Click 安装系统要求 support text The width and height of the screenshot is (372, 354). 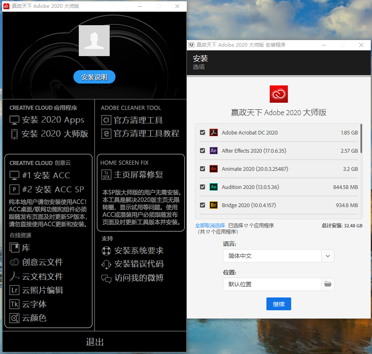coord(139,251)
